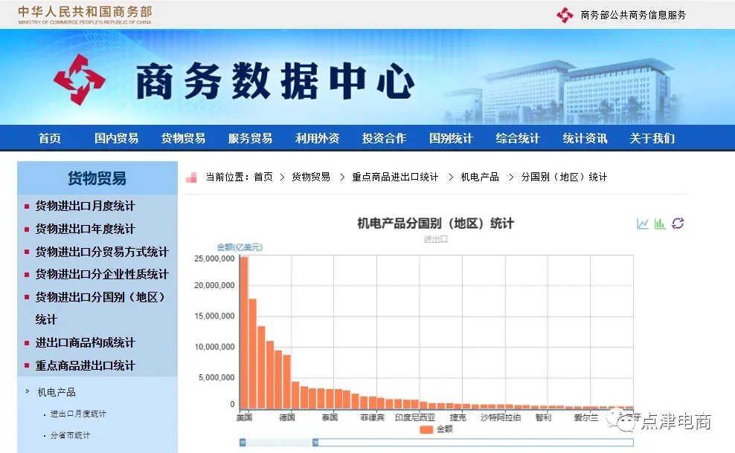Click the 商务数据中心 banner title
735x453 pixels.
coord(275,82)
